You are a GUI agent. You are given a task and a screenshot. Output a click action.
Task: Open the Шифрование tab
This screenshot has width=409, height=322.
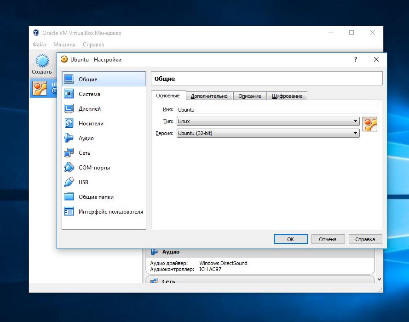click(x=287, y=96)
